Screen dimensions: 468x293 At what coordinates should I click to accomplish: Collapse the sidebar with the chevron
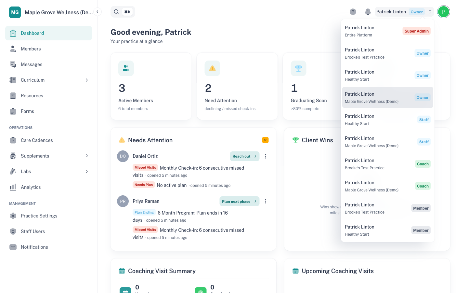coord(97,12)
